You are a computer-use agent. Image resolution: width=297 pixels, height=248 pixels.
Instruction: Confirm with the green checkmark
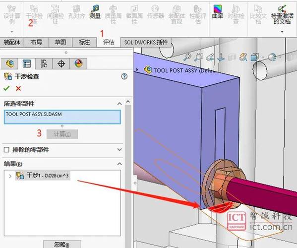pyautogui.click(x=6, y=88)
